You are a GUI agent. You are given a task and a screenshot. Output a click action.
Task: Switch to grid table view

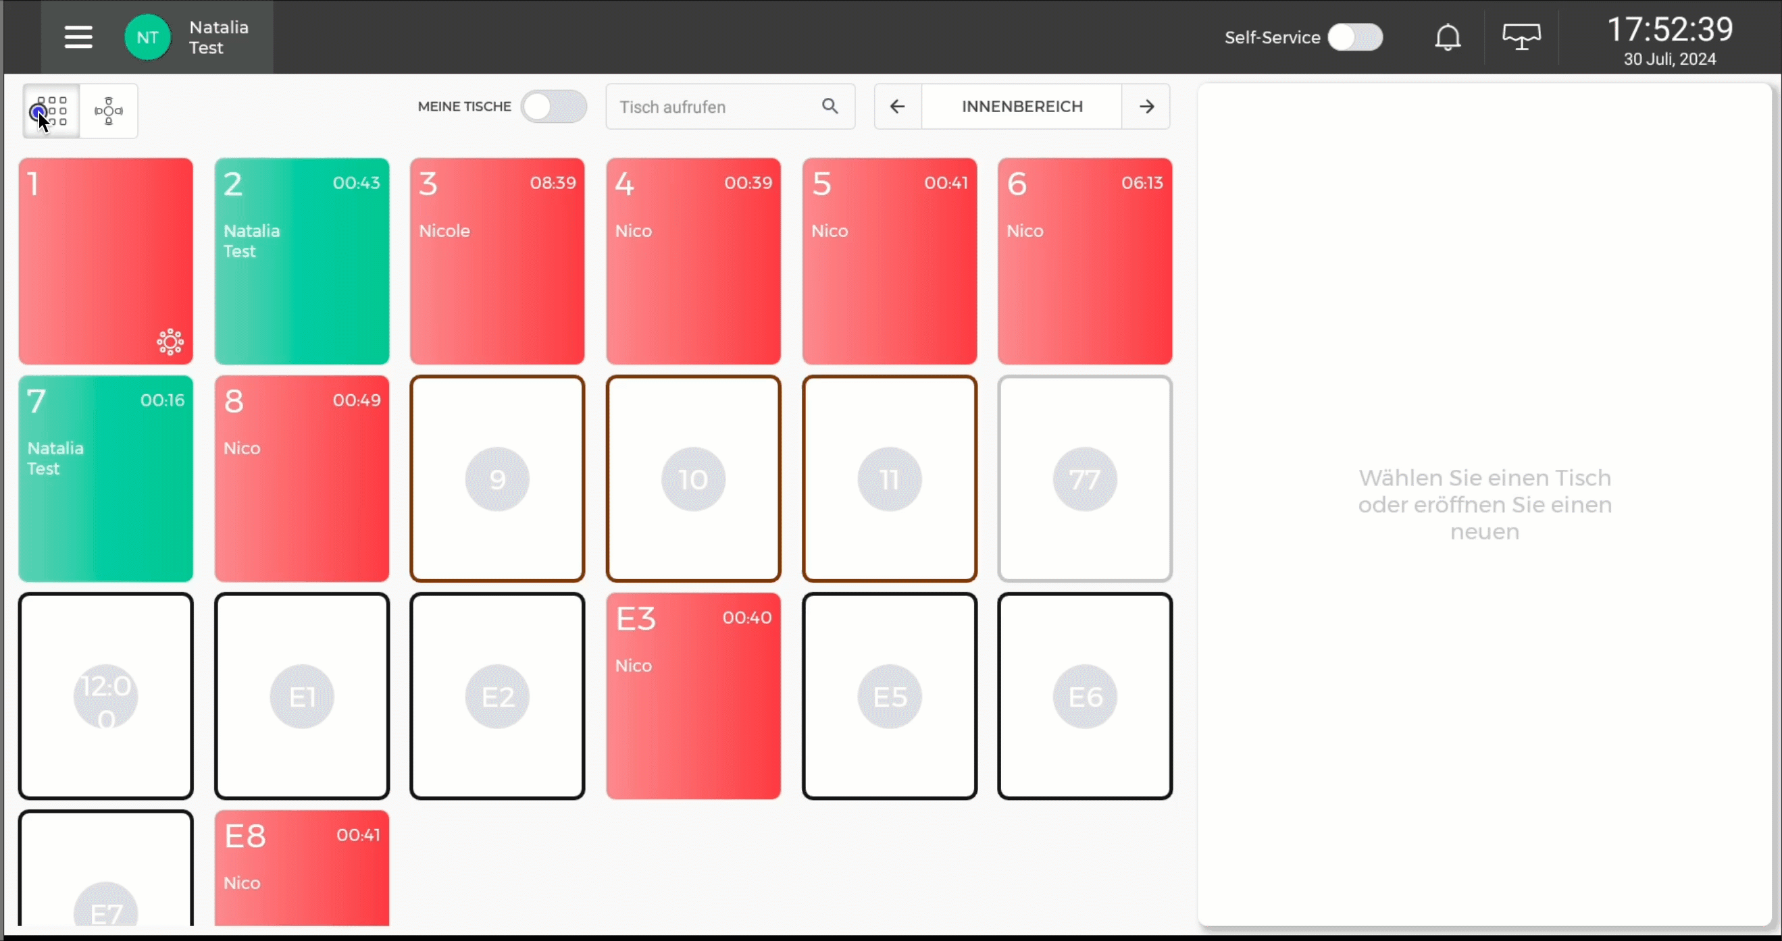tap(52, 111)
